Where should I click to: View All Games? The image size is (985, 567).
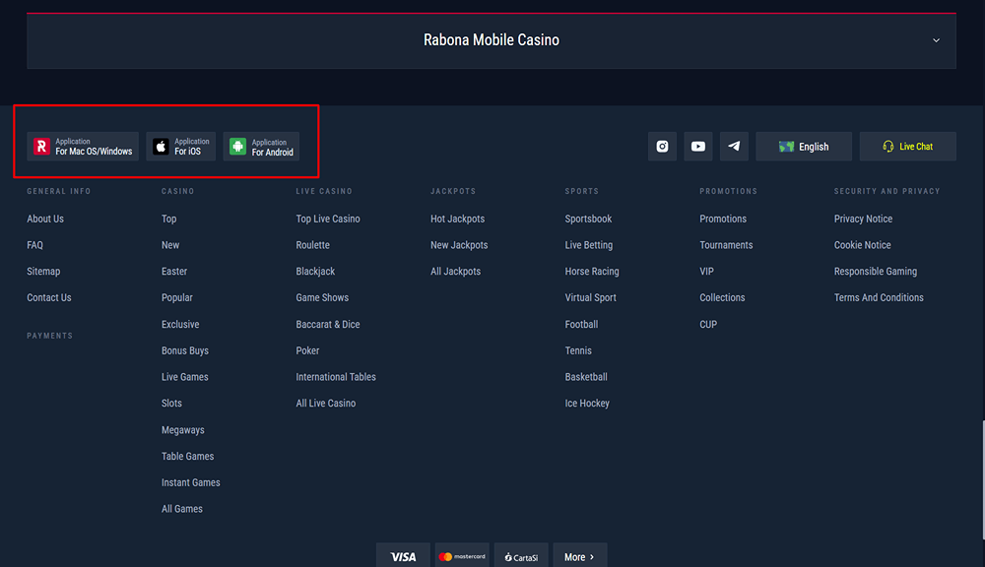coord(182,509)
